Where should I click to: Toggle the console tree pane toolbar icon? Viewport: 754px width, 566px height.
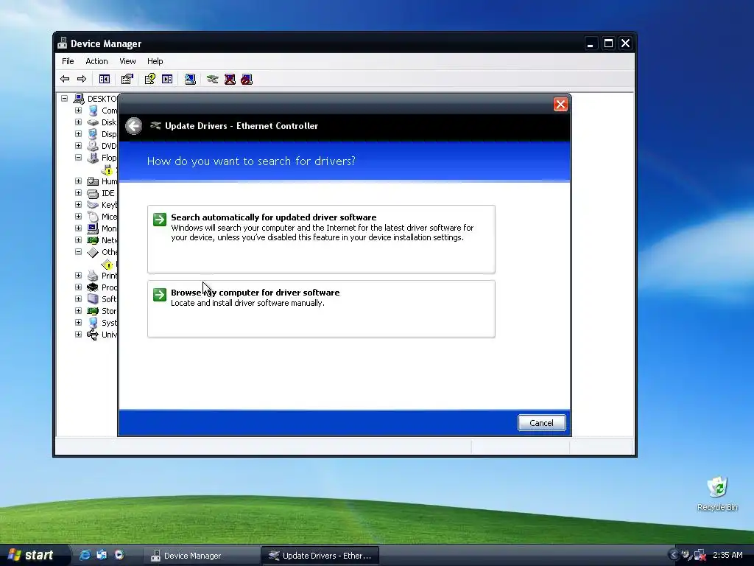coord(105,79)
